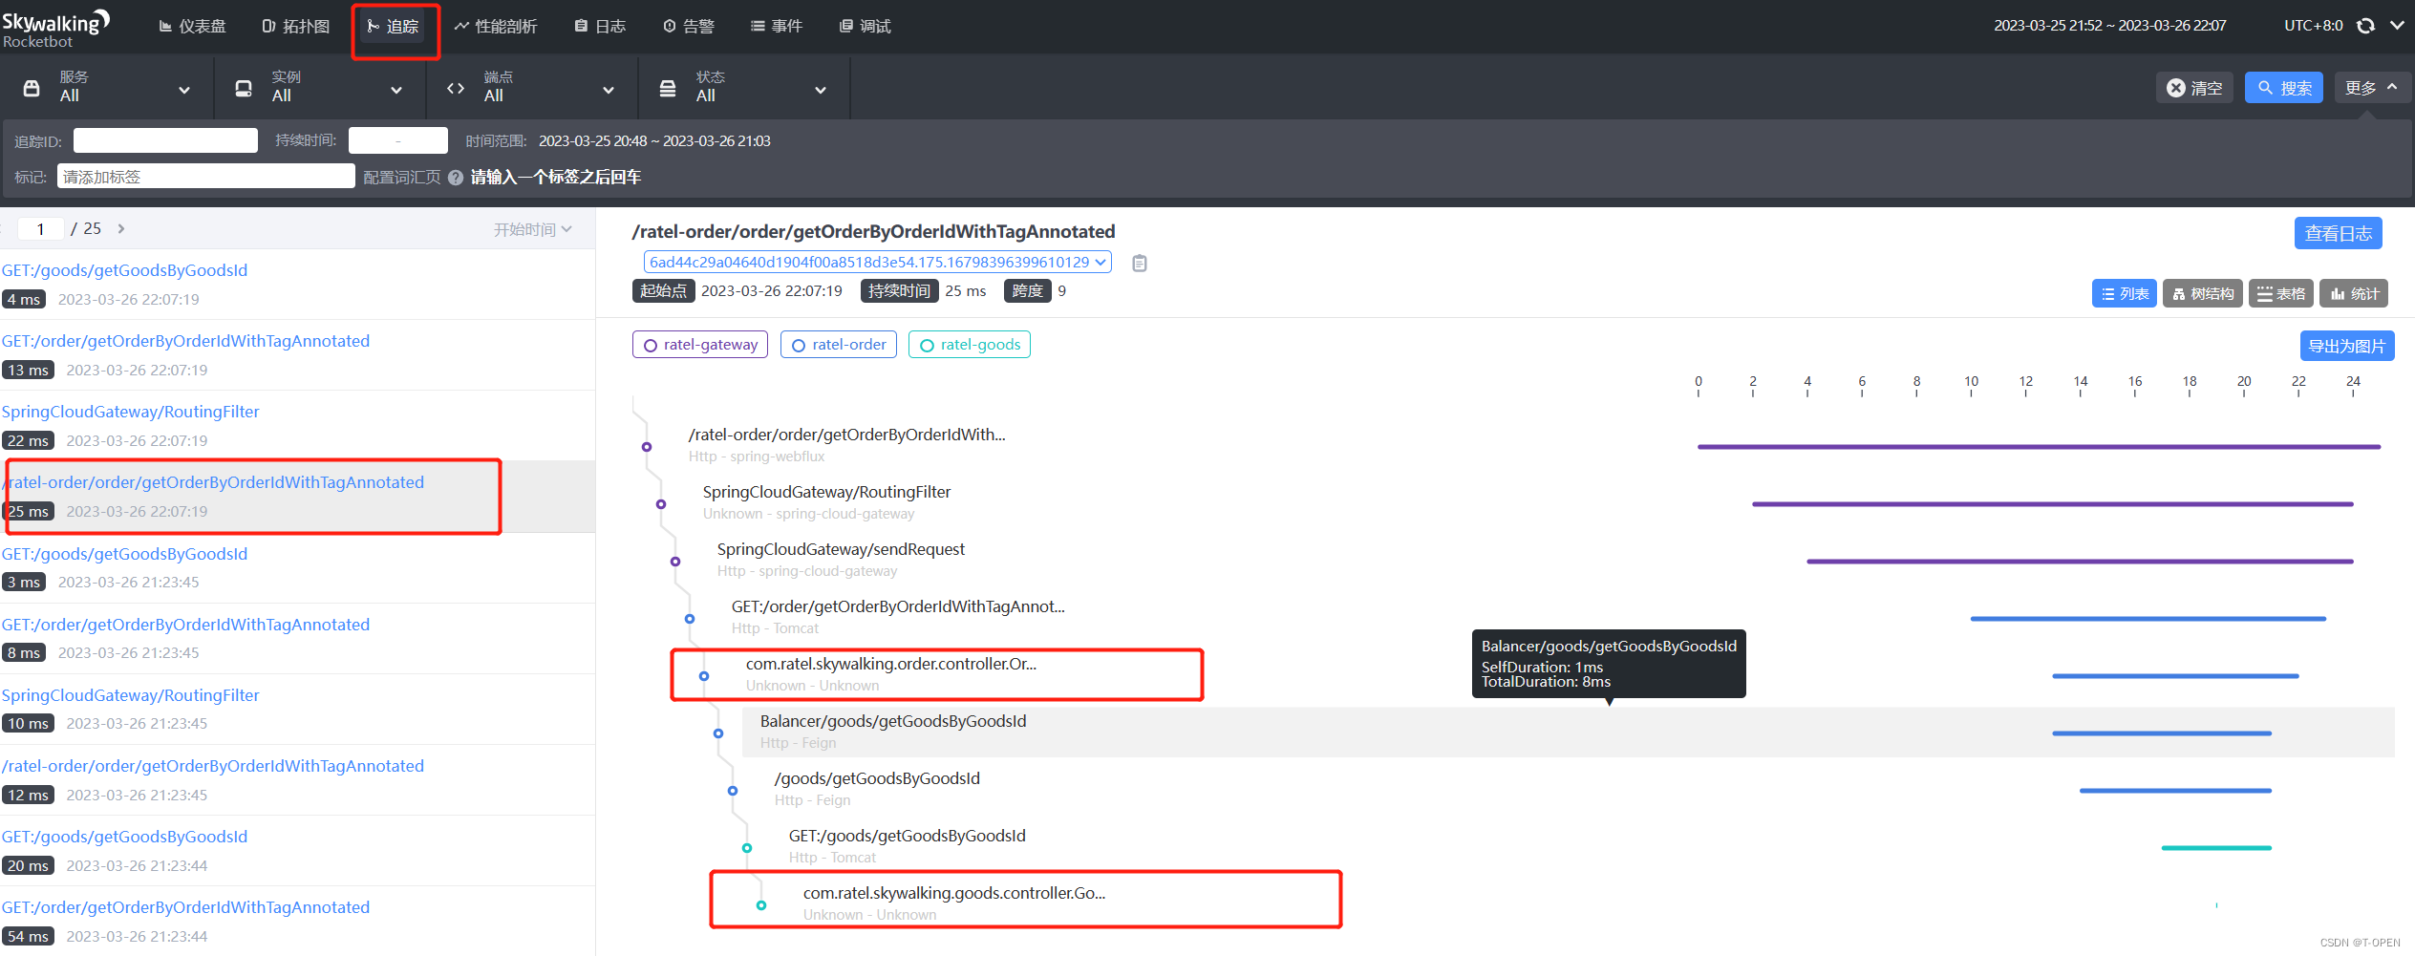2415x956 pixels.
Task: Switch to 列表 list view
Action: point(2125,293)
